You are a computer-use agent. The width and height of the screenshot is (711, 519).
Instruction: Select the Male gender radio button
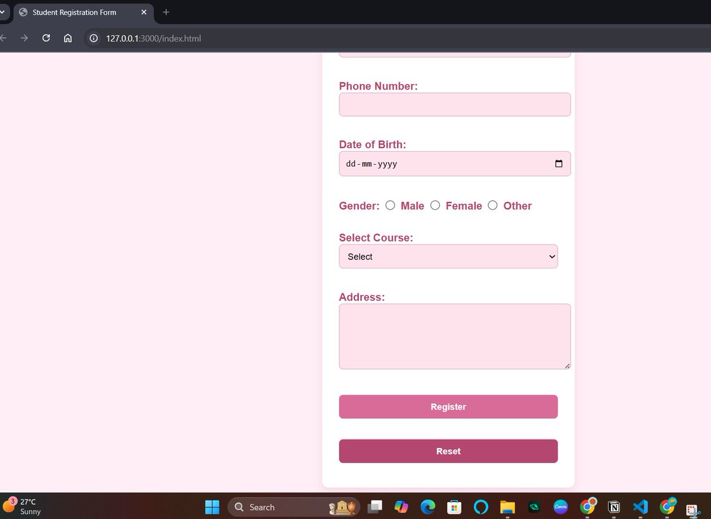[390, 205]
